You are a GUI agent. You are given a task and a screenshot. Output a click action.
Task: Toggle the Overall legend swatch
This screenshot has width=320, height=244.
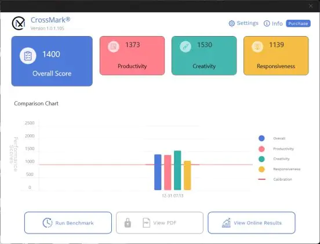[261, 138]
